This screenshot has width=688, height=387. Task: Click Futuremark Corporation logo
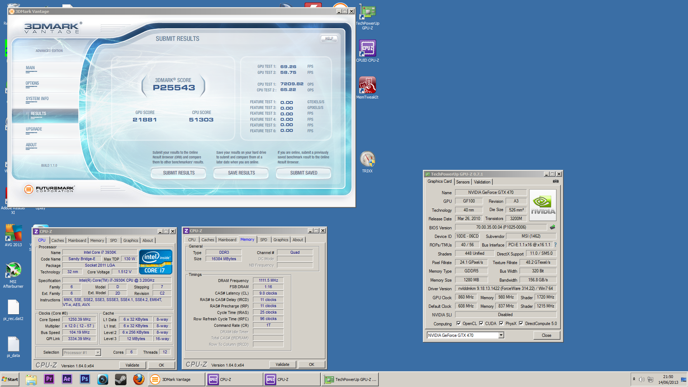tap(49, 189)
